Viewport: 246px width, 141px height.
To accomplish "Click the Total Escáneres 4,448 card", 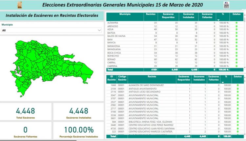I will click(x=26, y=112).
